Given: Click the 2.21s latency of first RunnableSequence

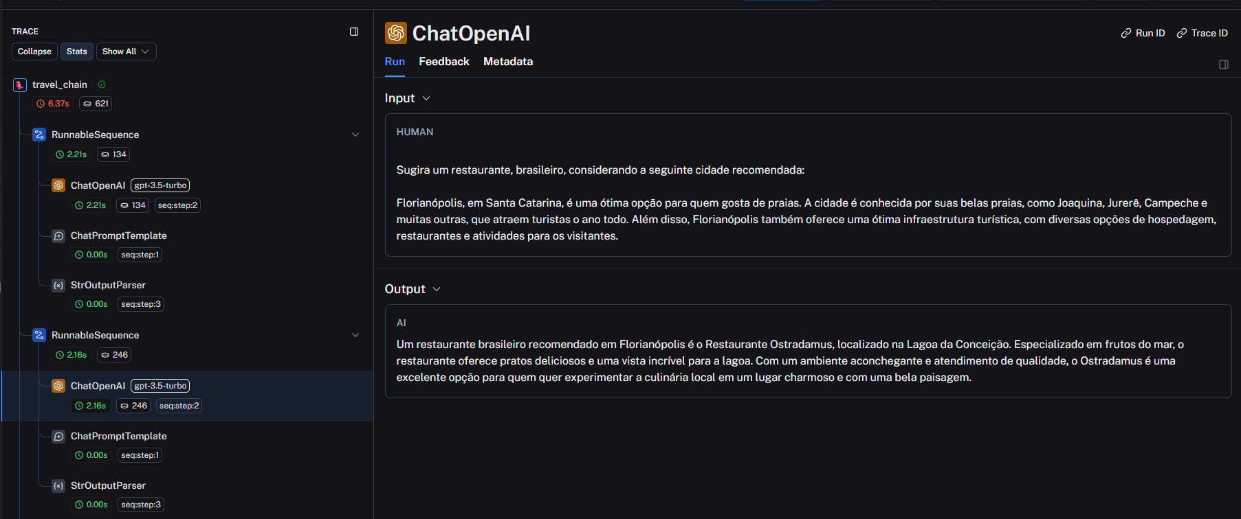Looking at the screenshot, I should tap(71, 154).
